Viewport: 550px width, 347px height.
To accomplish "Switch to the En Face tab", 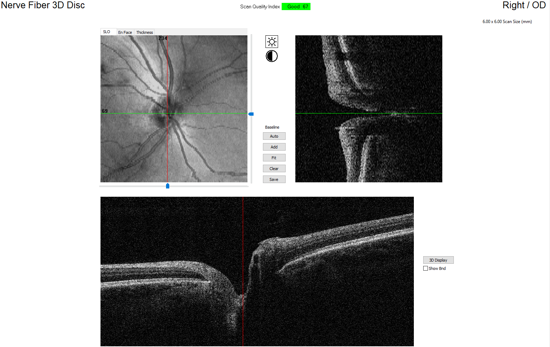I will pyautogui.click(x=125, y=32).
